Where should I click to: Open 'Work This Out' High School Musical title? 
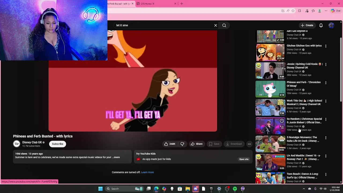tap(304, 102)
